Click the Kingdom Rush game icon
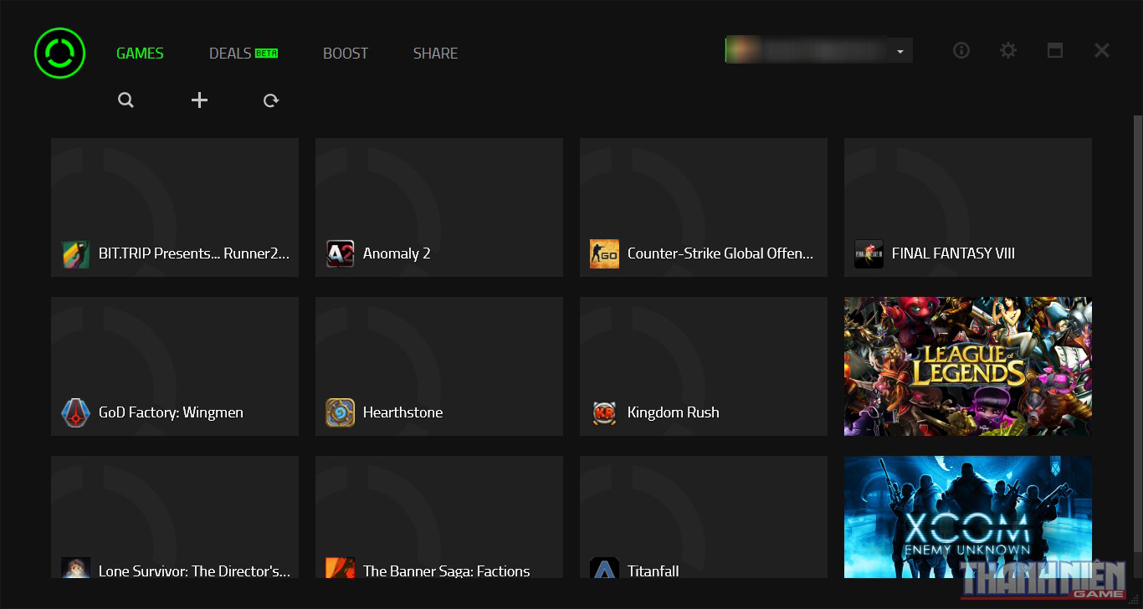This screenshot has width=1143, height=609. (604, 412)
